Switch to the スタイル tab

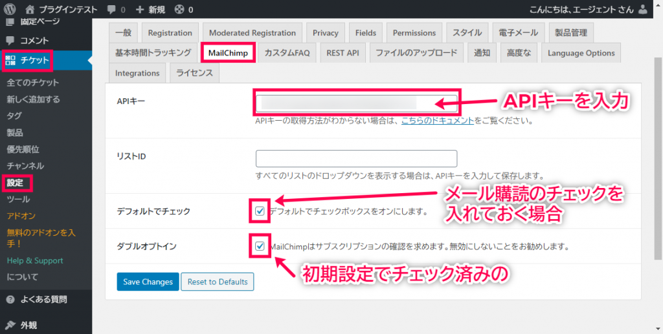tap(467, 33)
